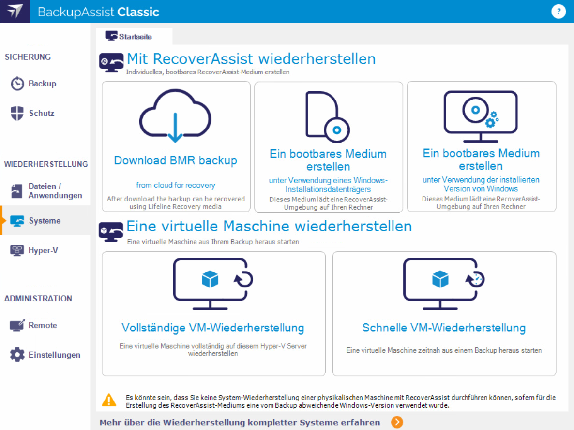Select Systeme in the sidebar
Viewport: 574px width, 430px height.
[44, 221]
